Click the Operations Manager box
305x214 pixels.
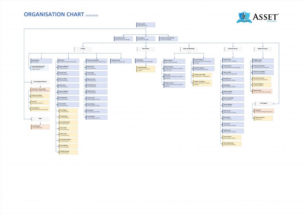click(x=146, y=39)
